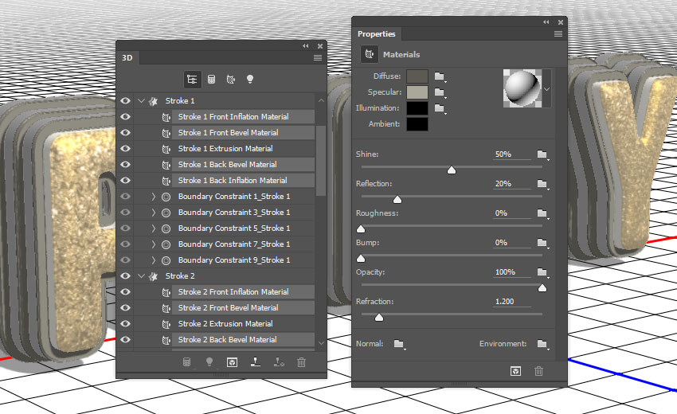Open the material preset picker dropdown
The height and width of the screenshot is (414, 677).
pyautogui.click(x=546, y=88)
